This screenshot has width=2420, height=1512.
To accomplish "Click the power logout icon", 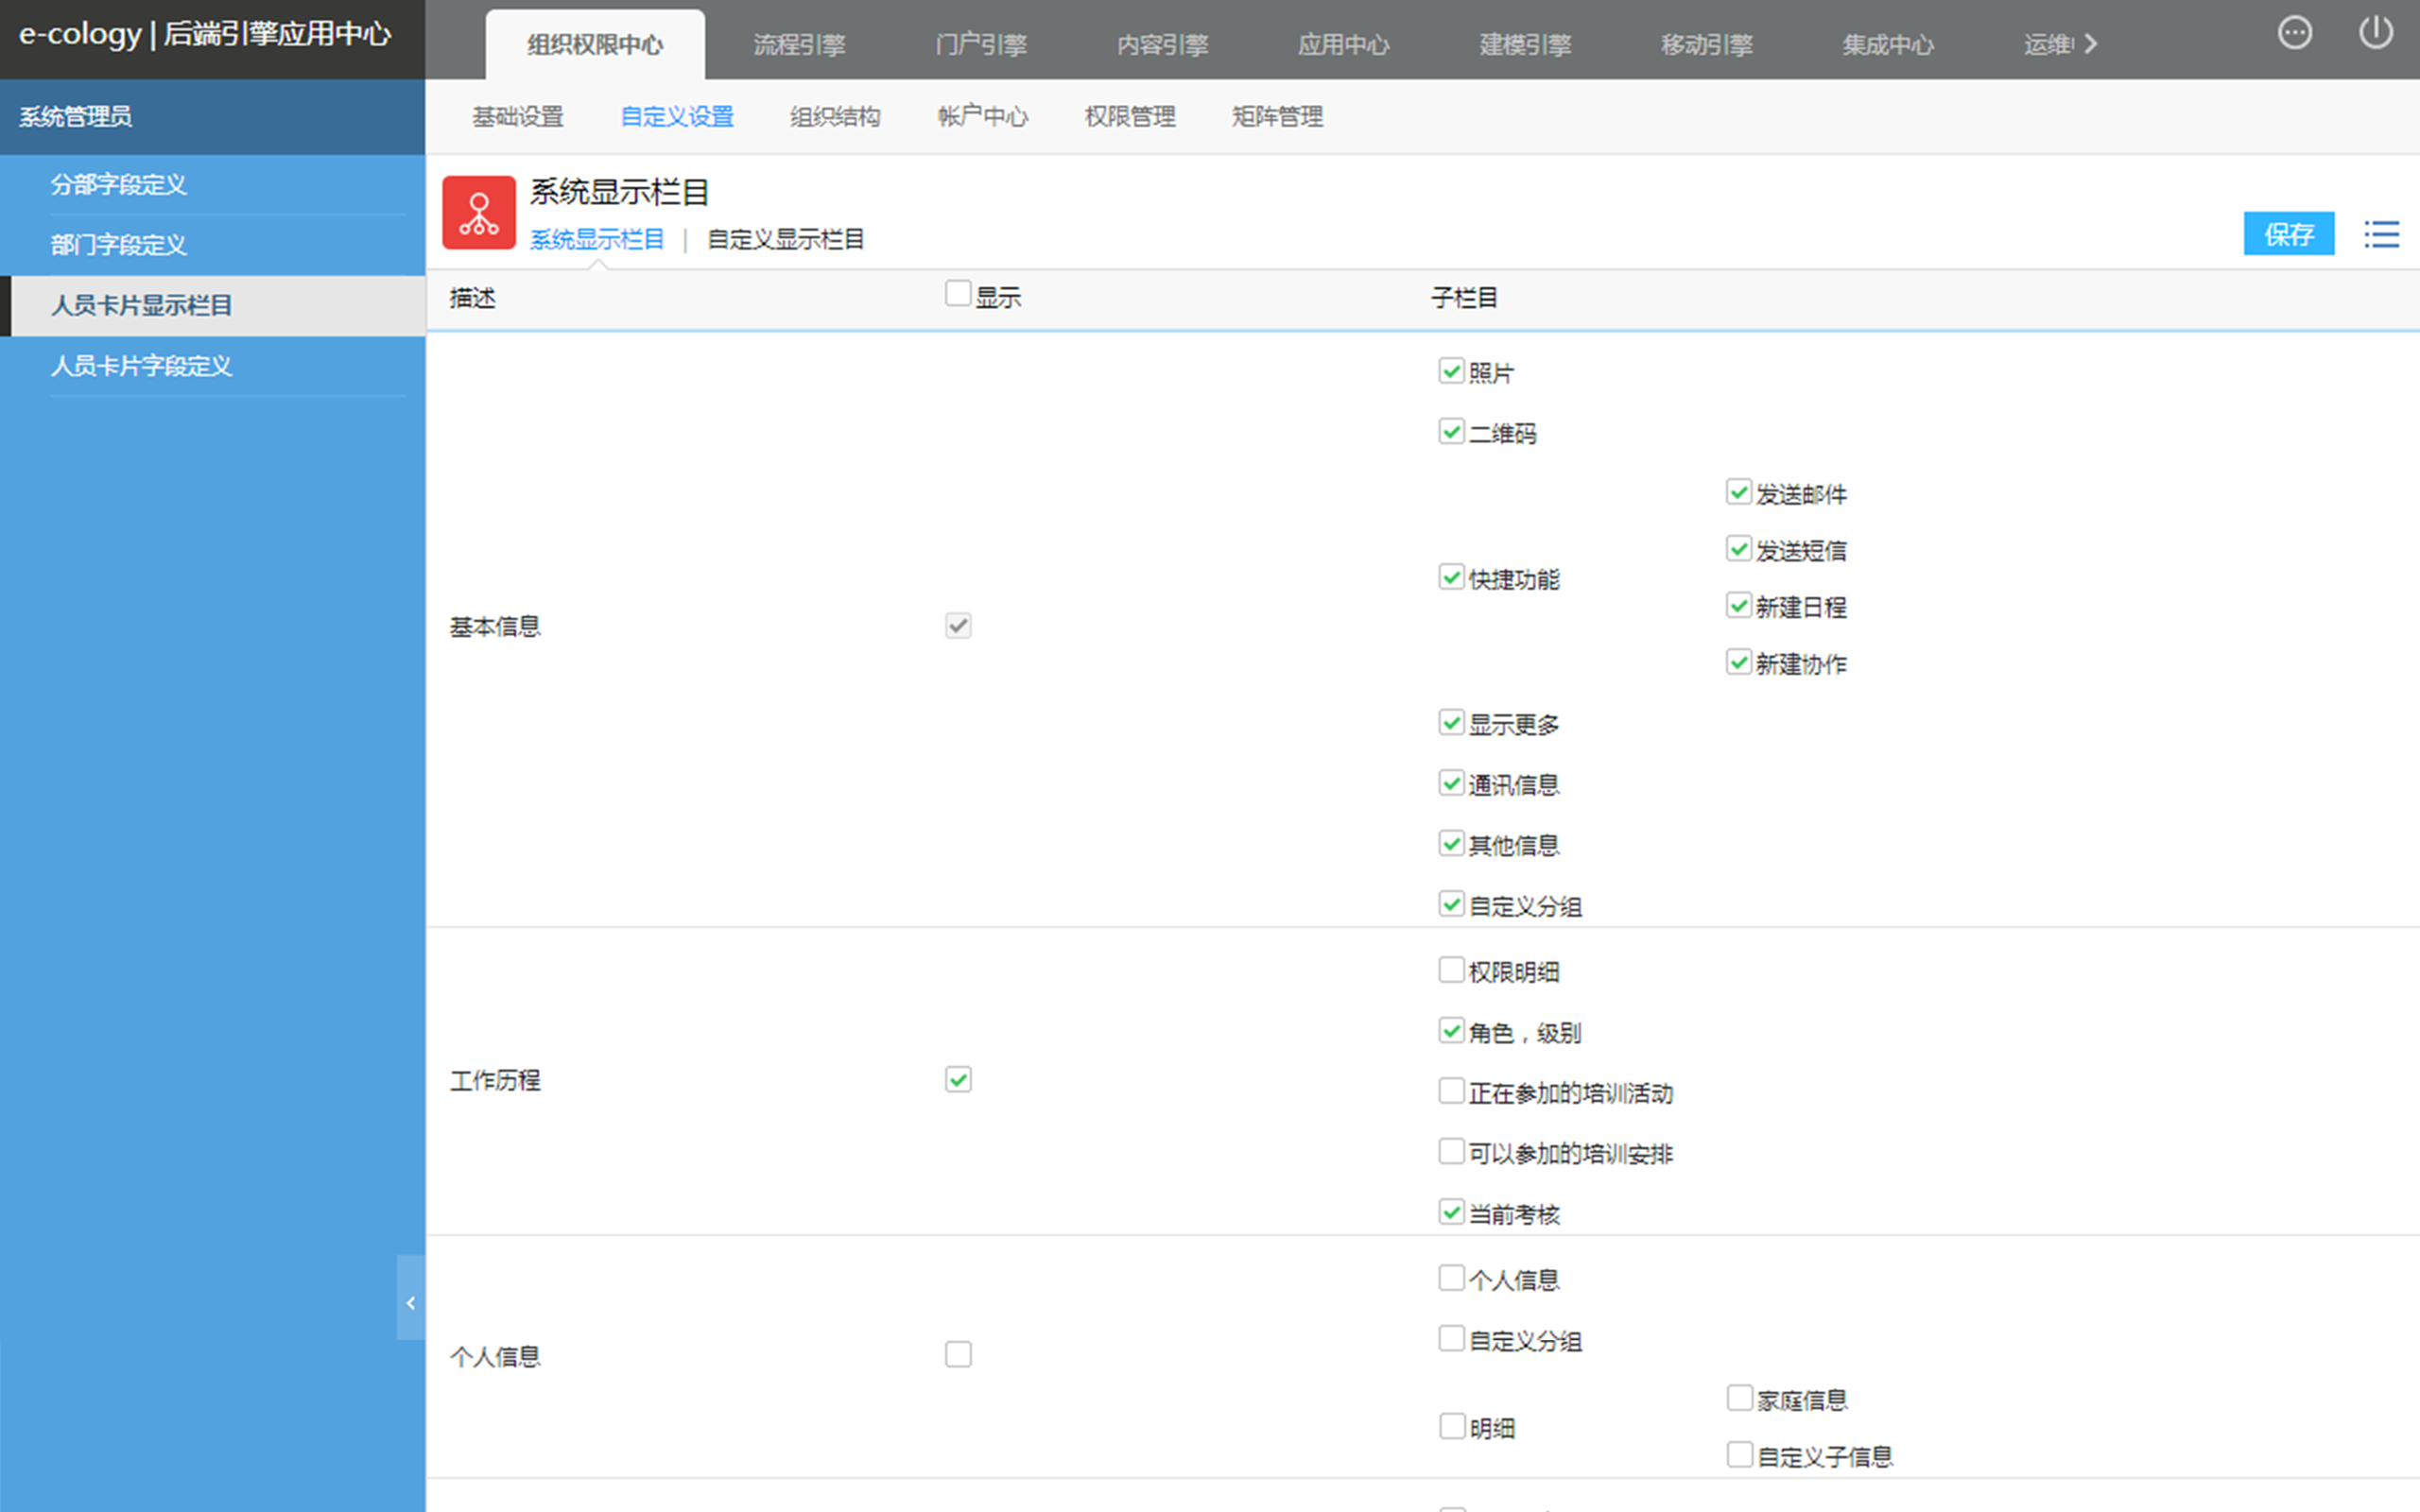I will [2375, 33].
